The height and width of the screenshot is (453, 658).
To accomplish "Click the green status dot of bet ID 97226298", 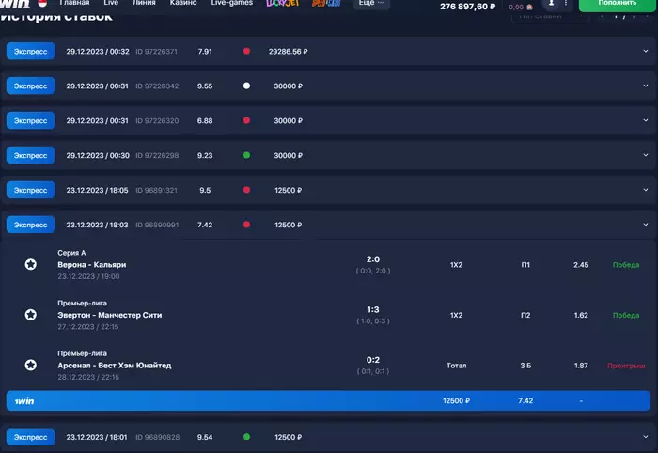I will pos(246,155).
